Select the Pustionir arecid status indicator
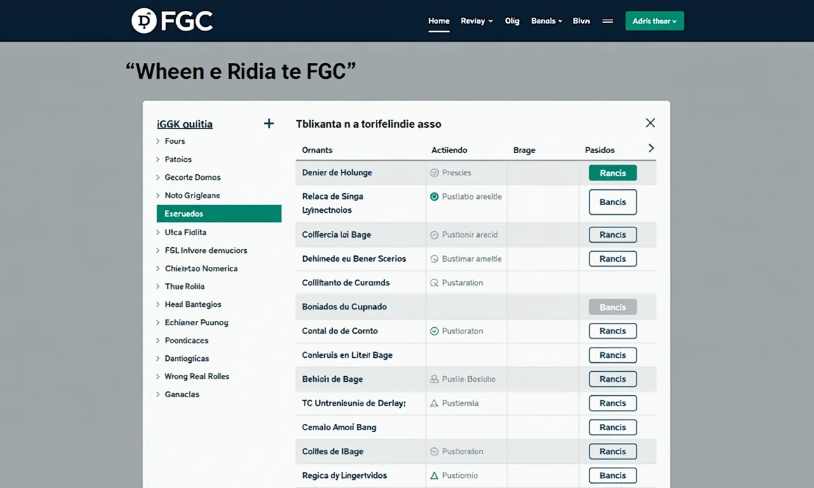Viewport: 814px width, 488px height. point(434,234)
